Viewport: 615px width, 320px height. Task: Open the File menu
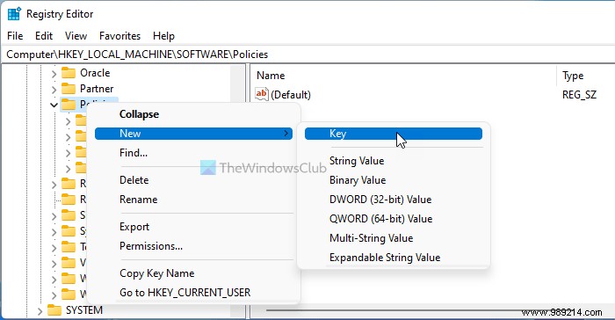tap(15, 36)
